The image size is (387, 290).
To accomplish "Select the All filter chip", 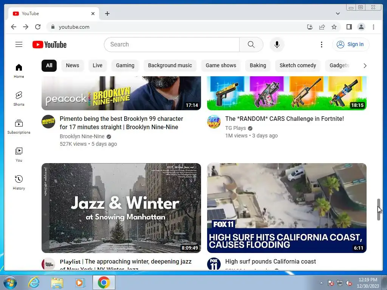I will [x=49, y=66].
